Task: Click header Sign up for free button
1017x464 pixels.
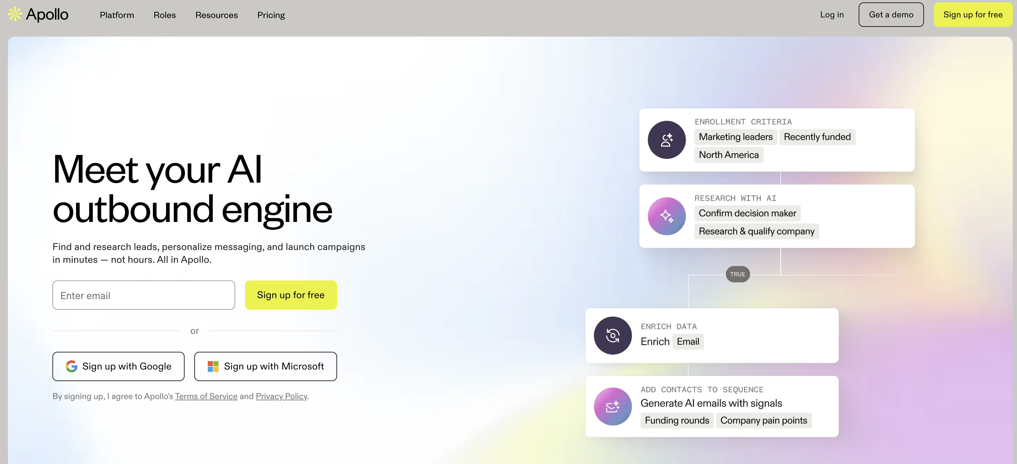Action: (972, 15)
